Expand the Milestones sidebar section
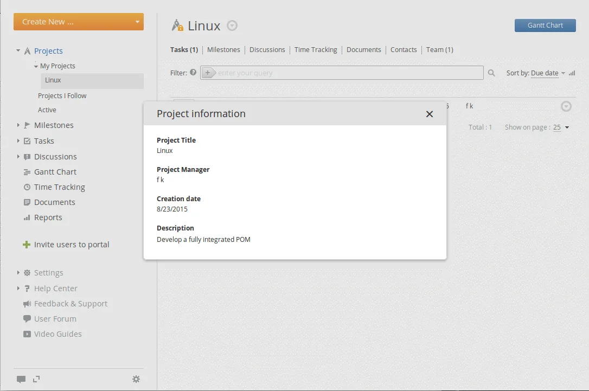This screenshot has height=391, width=589. 18,125
